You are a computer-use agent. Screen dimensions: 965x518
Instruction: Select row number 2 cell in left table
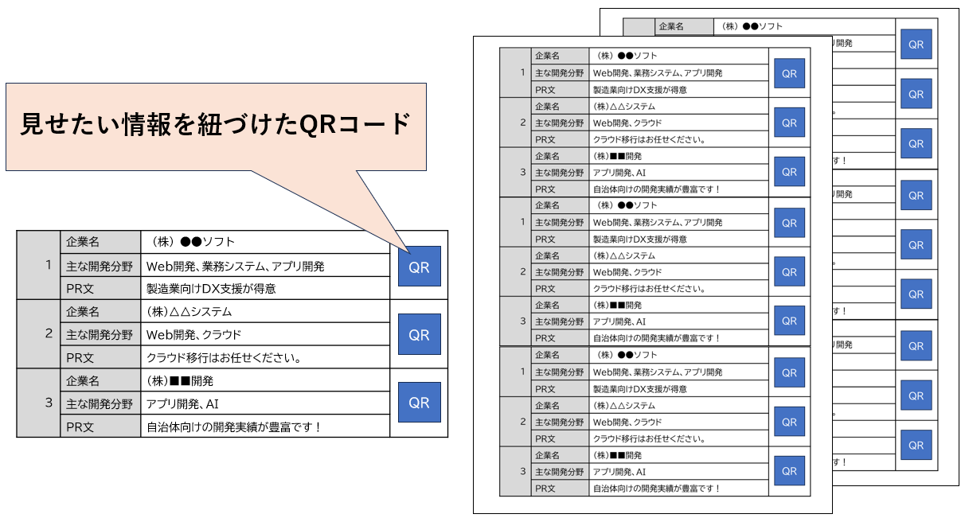pos(38,333)
